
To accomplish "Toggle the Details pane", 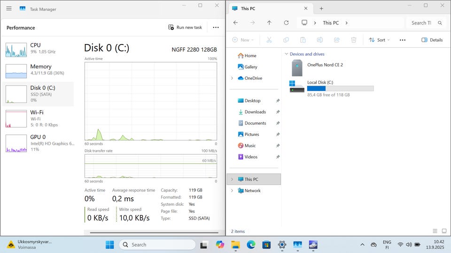I will click(x=432, y=40).
